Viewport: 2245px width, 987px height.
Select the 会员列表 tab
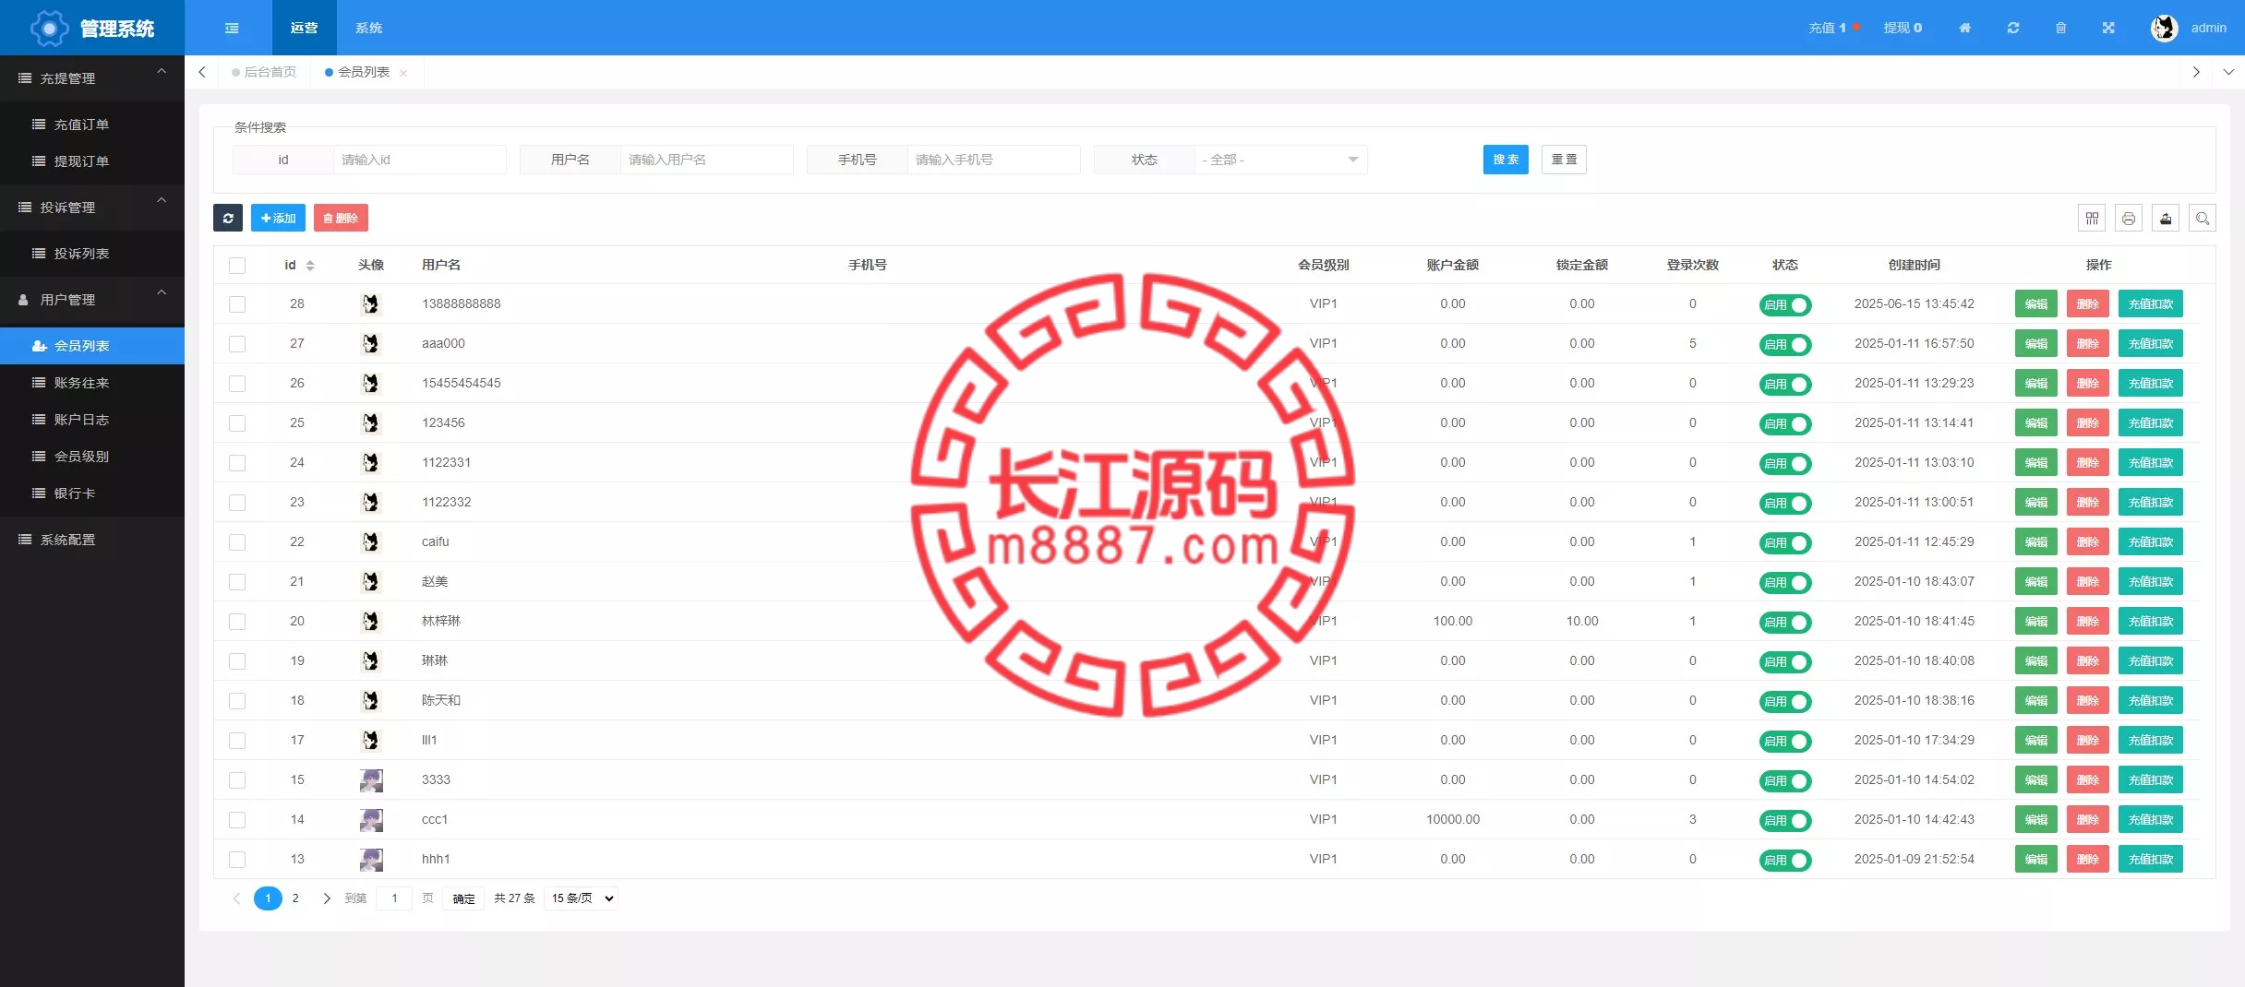coord(363,72)
